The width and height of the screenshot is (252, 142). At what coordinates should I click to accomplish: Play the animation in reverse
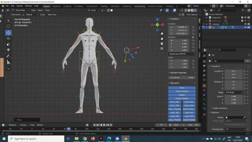click(101, 125)
